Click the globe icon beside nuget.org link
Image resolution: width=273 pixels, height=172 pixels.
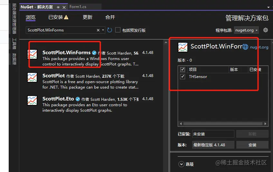coord(245,47)
